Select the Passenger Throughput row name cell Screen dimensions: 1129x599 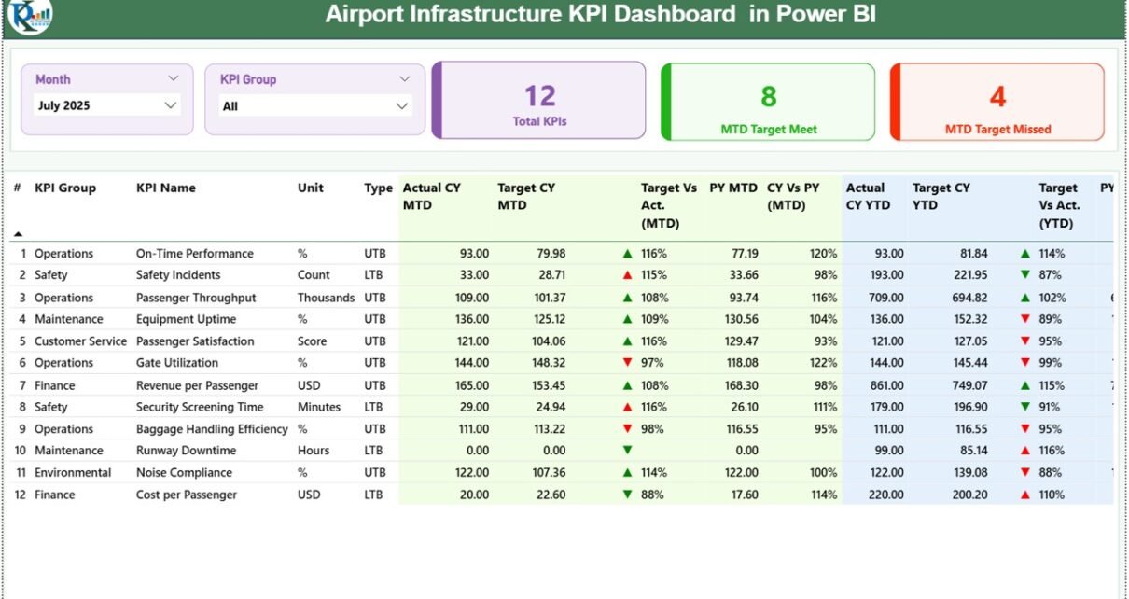click(194, 298)
